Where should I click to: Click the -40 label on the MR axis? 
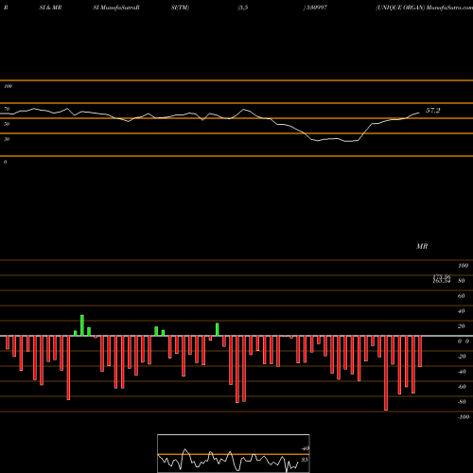point(462,372)
